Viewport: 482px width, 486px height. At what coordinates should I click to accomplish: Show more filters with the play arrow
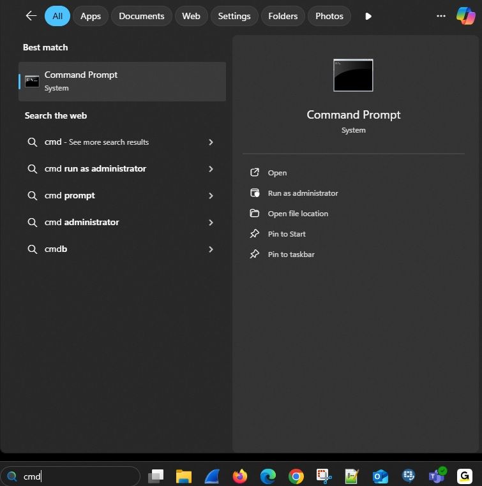[x=368, y=16]
